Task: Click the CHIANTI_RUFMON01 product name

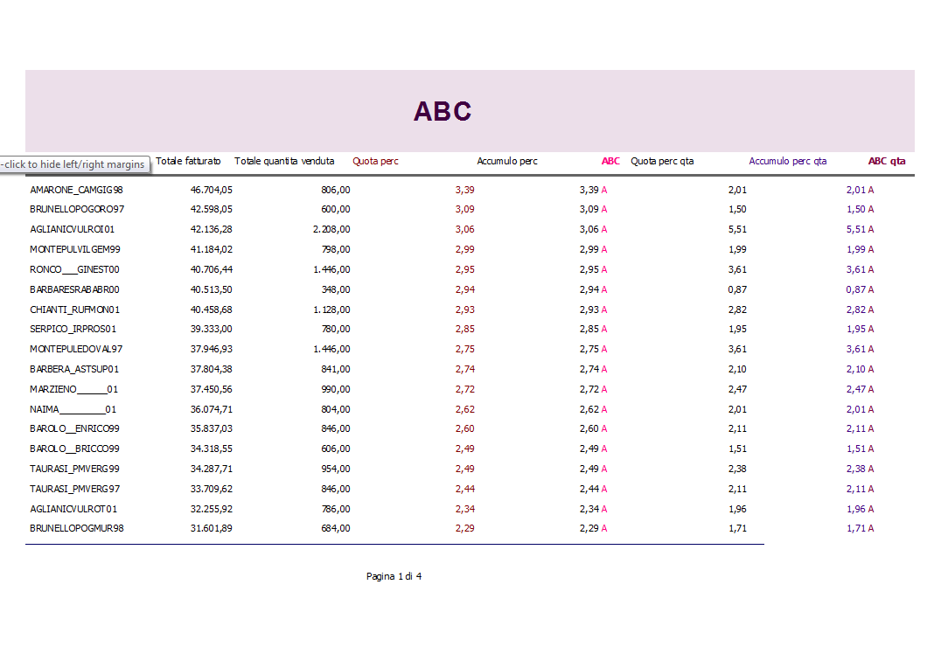Action: tap(74, 310)
